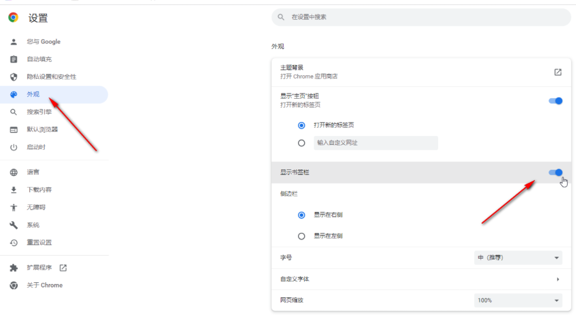Turn off the 显示书签栏 switch
Screen dimensions: 576x323
pos(555,173)
